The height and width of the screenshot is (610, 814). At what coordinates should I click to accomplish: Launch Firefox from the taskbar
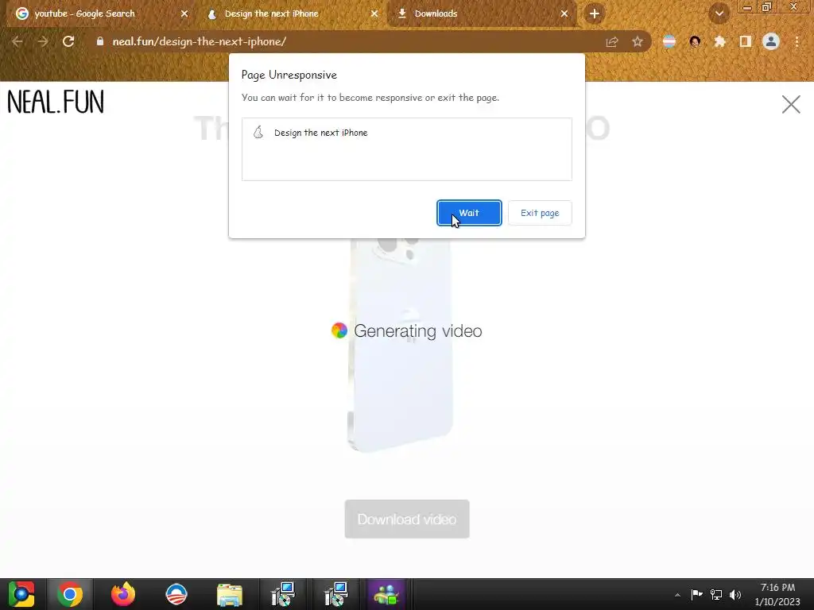point(123,594)
